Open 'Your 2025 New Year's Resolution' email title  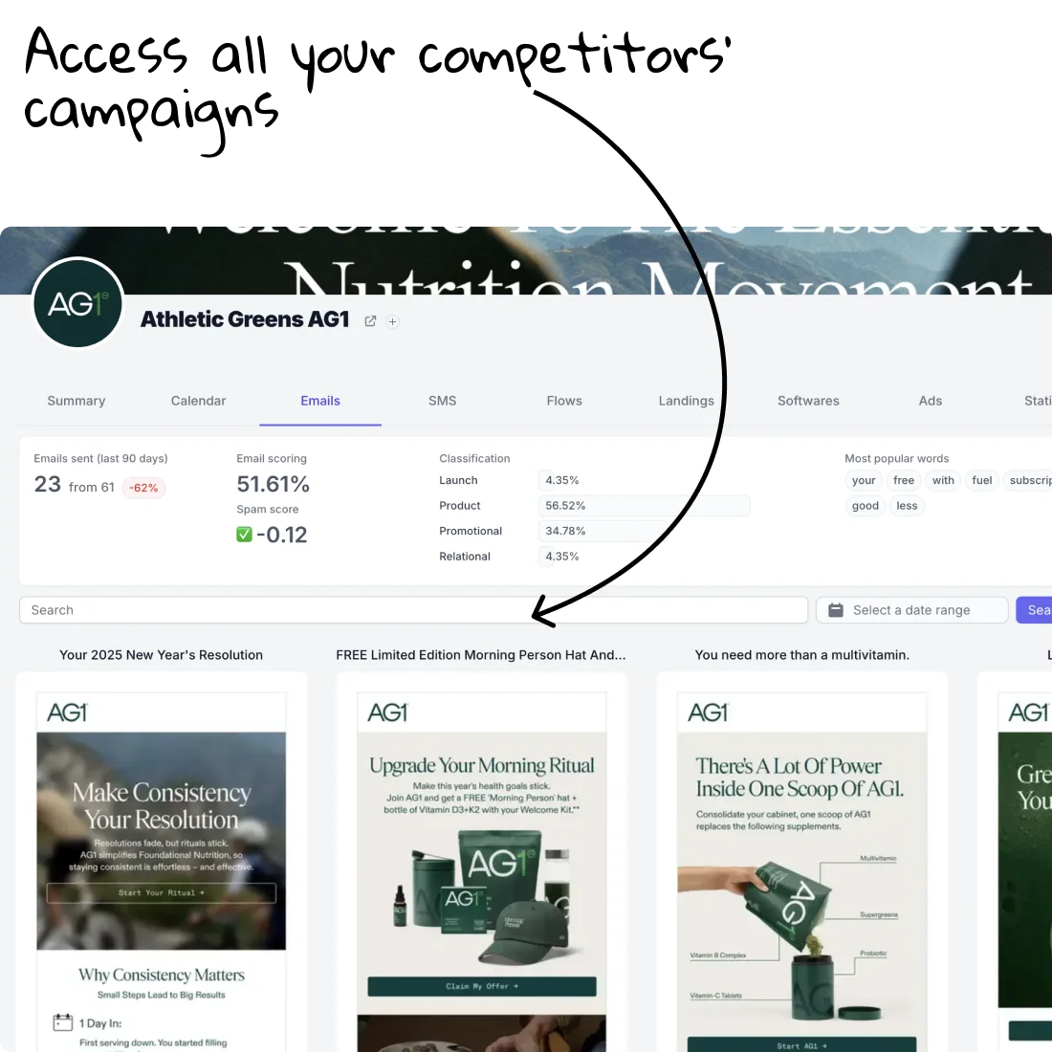coord(161,655)
